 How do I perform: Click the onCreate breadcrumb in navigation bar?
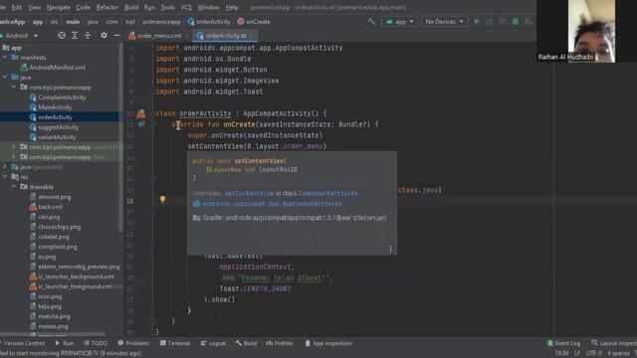(x=254, y=22)
